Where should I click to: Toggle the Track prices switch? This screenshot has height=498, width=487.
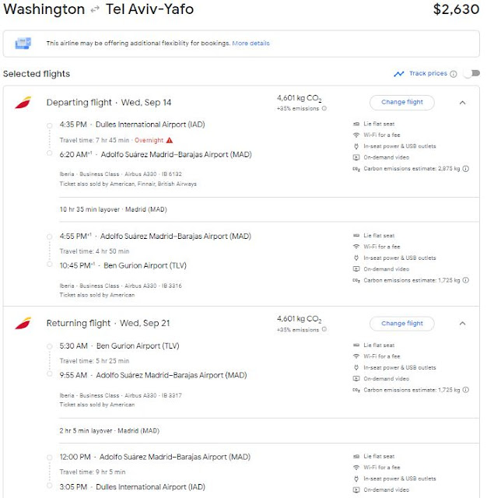point(471,74)
